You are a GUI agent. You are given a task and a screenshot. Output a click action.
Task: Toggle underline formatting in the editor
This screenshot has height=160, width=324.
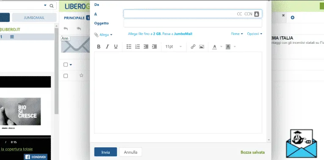[x=116, y=47]
